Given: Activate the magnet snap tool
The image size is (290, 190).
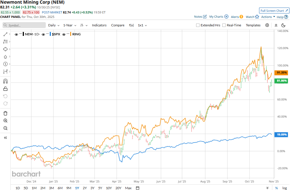Looking at the screenshot, I should 5,81.
